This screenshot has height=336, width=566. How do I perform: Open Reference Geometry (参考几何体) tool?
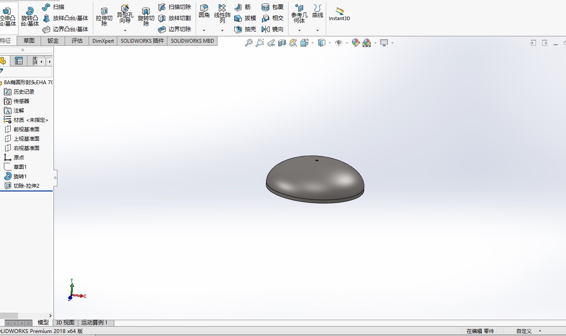click(x=299, y=14)
